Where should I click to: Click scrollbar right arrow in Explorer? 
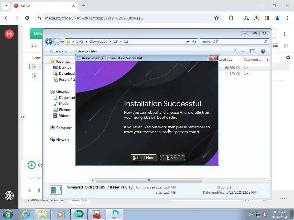267,180
